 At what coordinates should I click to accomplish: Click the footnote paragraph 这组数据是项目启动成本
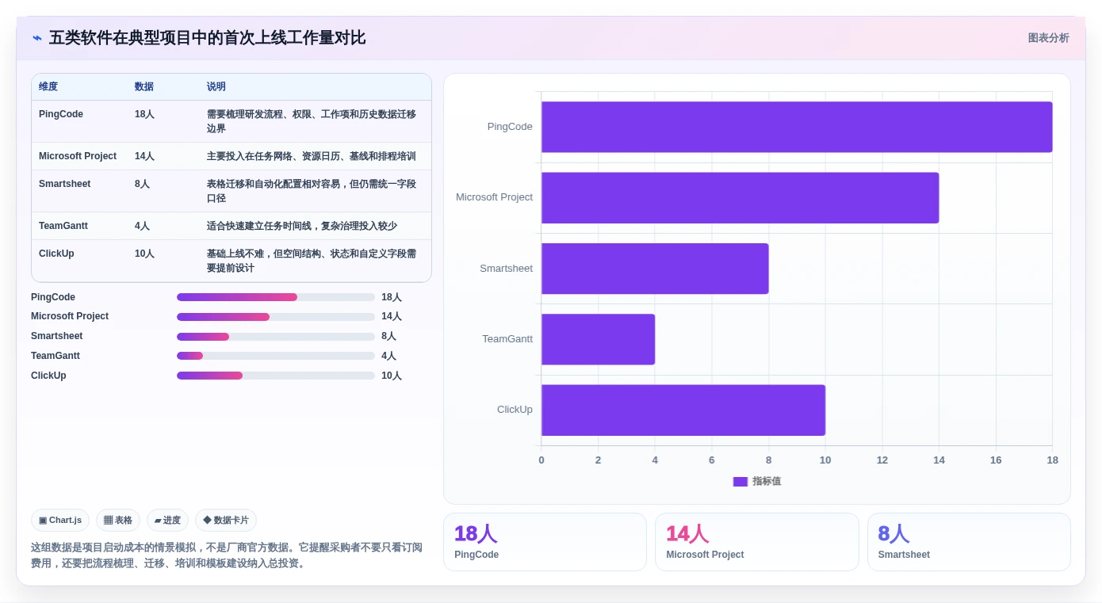227,555
